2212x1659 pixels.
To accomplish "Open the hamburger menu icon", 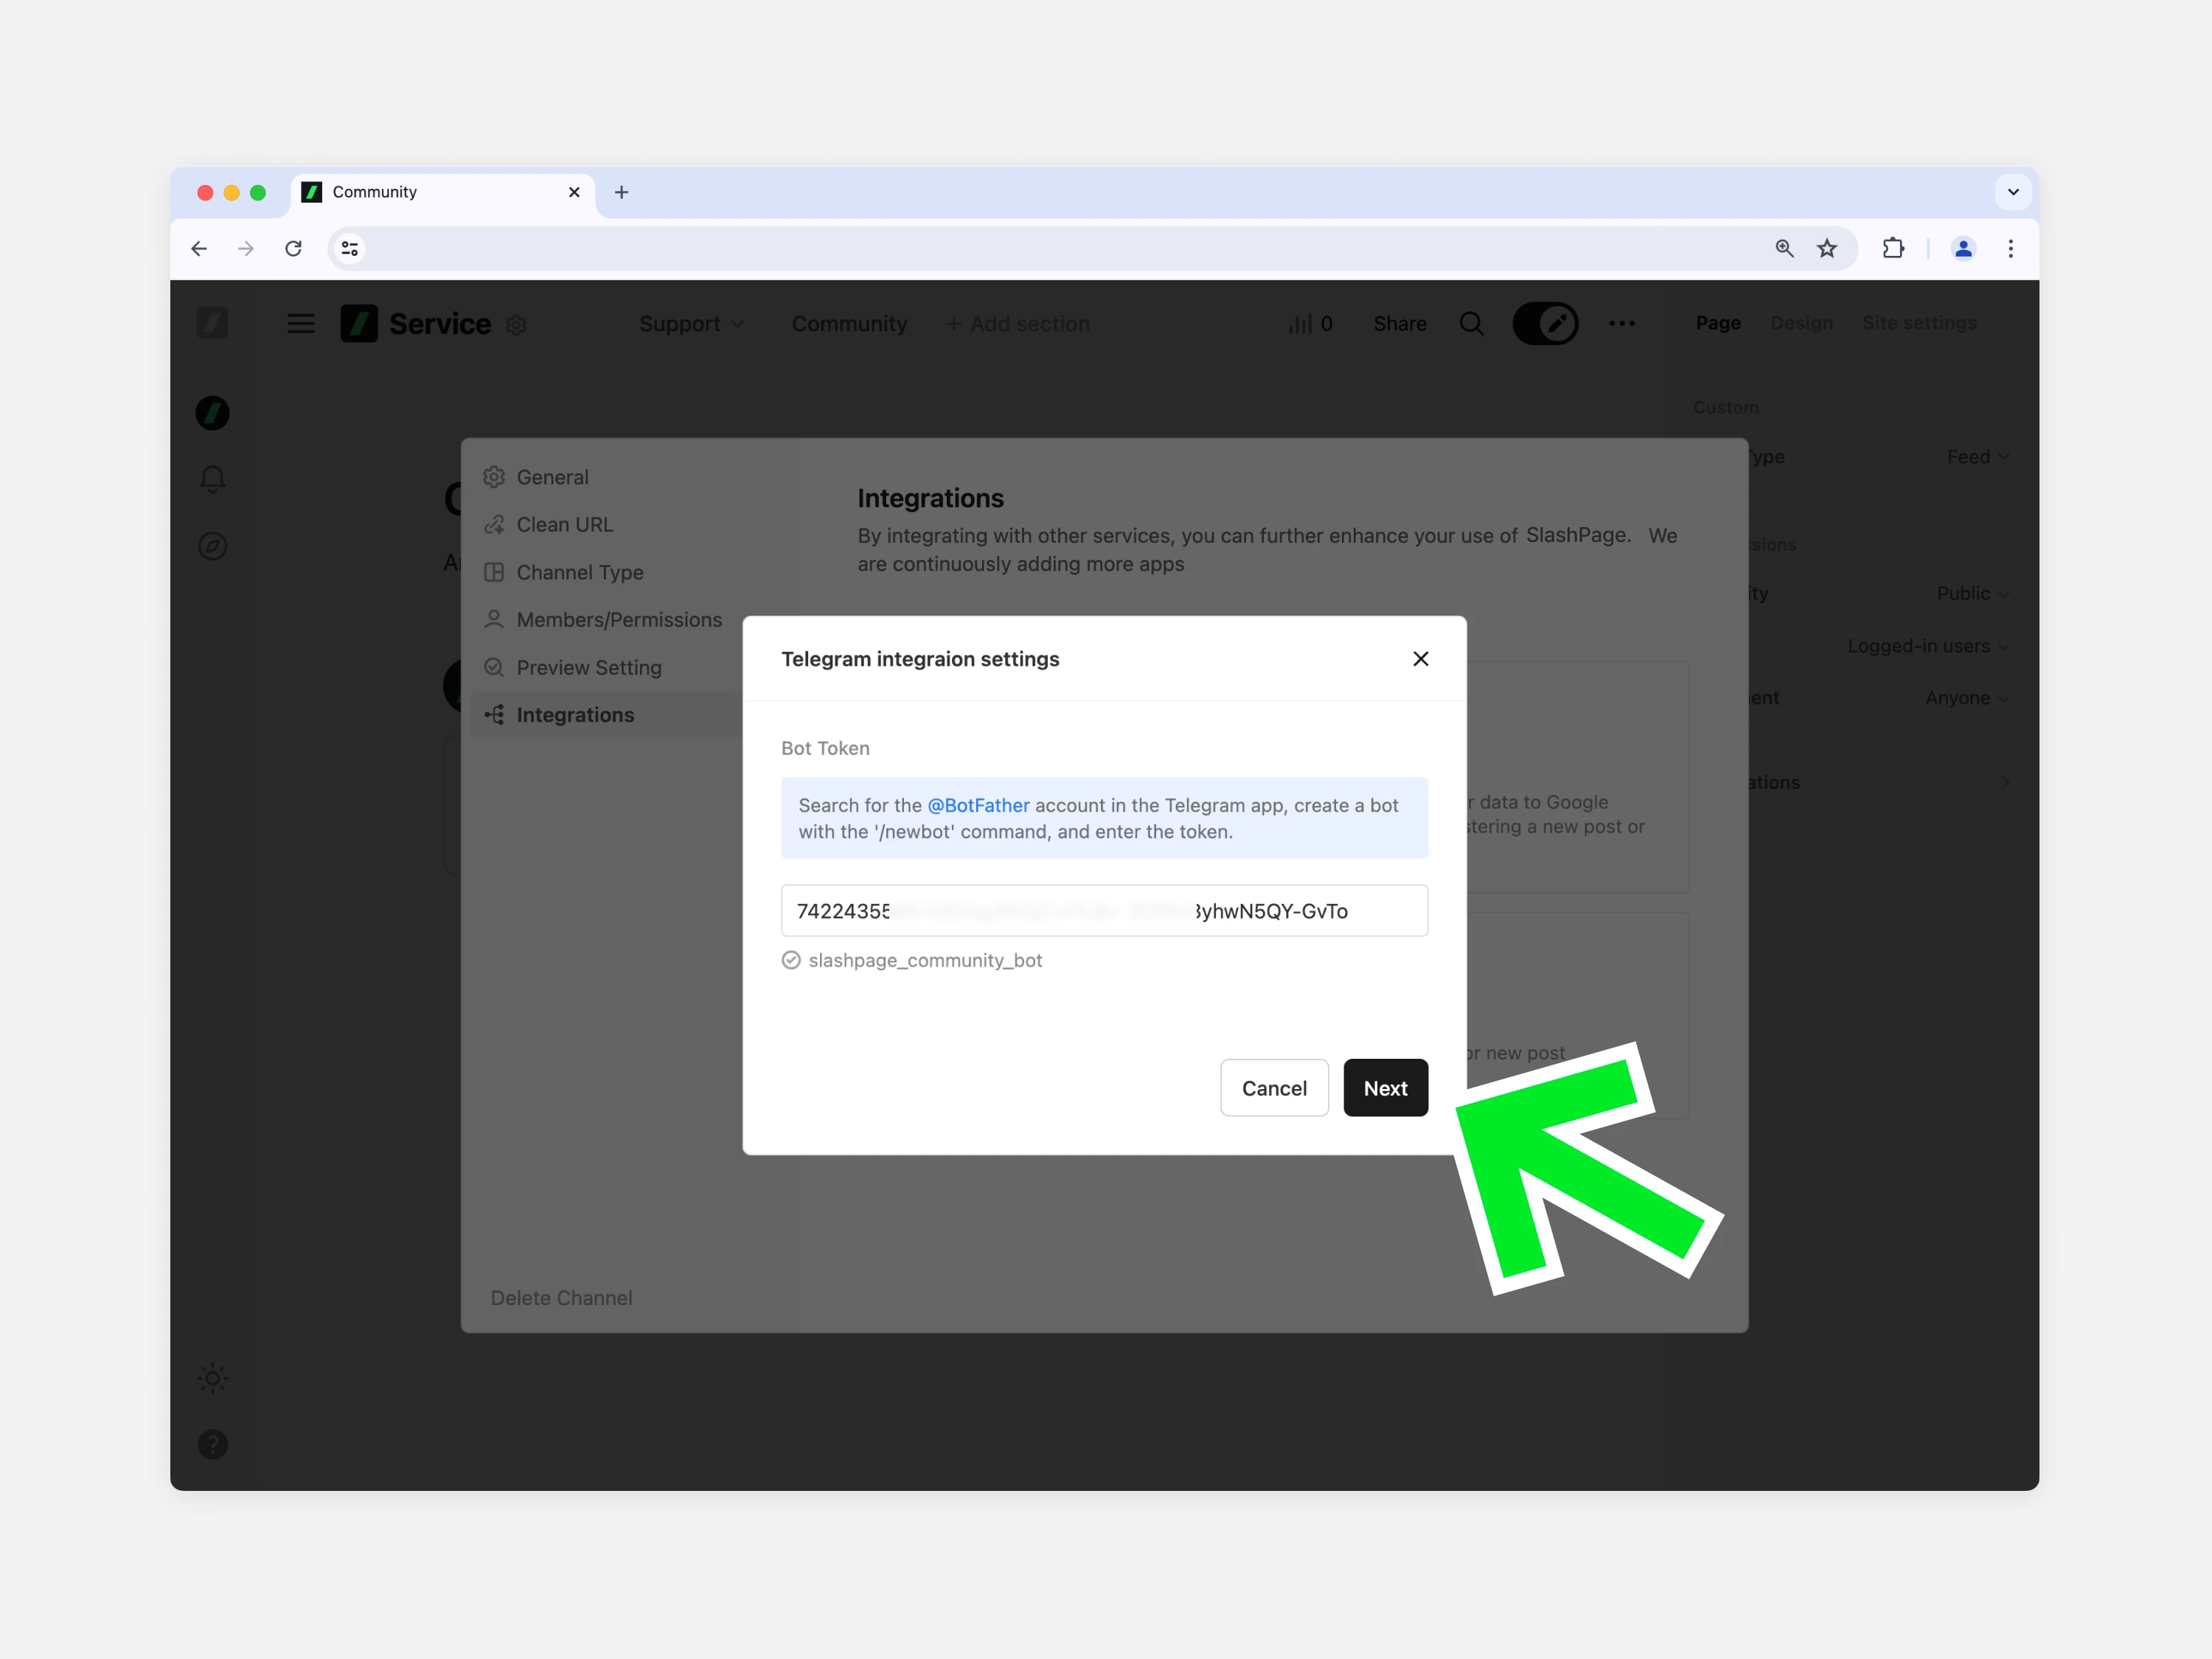I will 301,324.
